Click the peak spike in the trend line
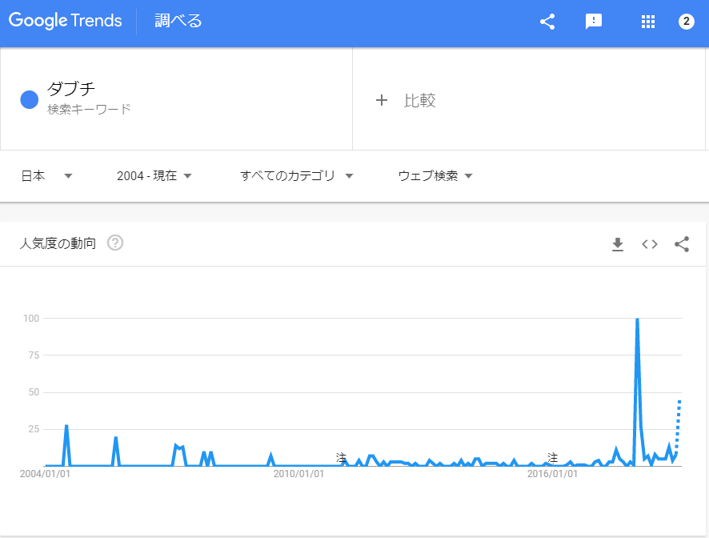 pos(637,318)
